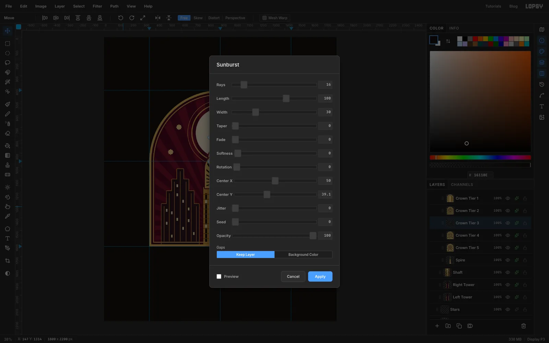Click the Apply button
Screen dimensions: 549x343
(320, 276)
